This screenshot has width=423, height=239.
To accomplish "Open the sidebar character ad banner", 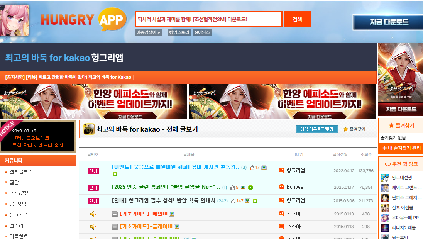I will tap(401, 80).
